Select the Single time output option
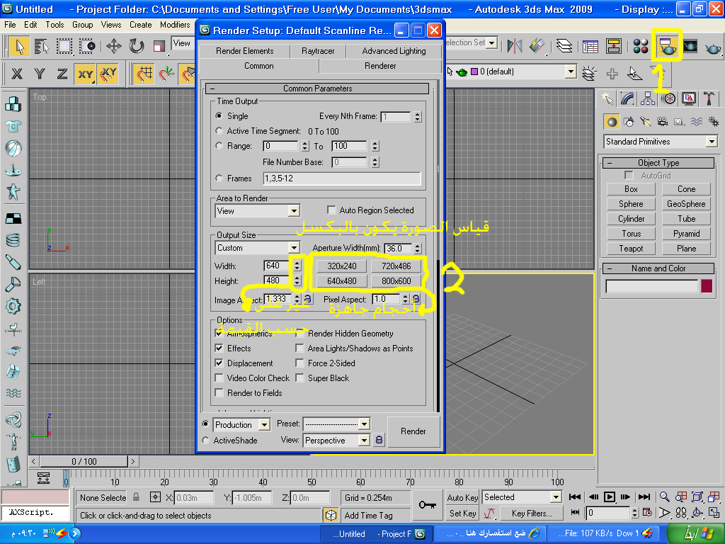The image size is (725, 544). coord(219,115)
